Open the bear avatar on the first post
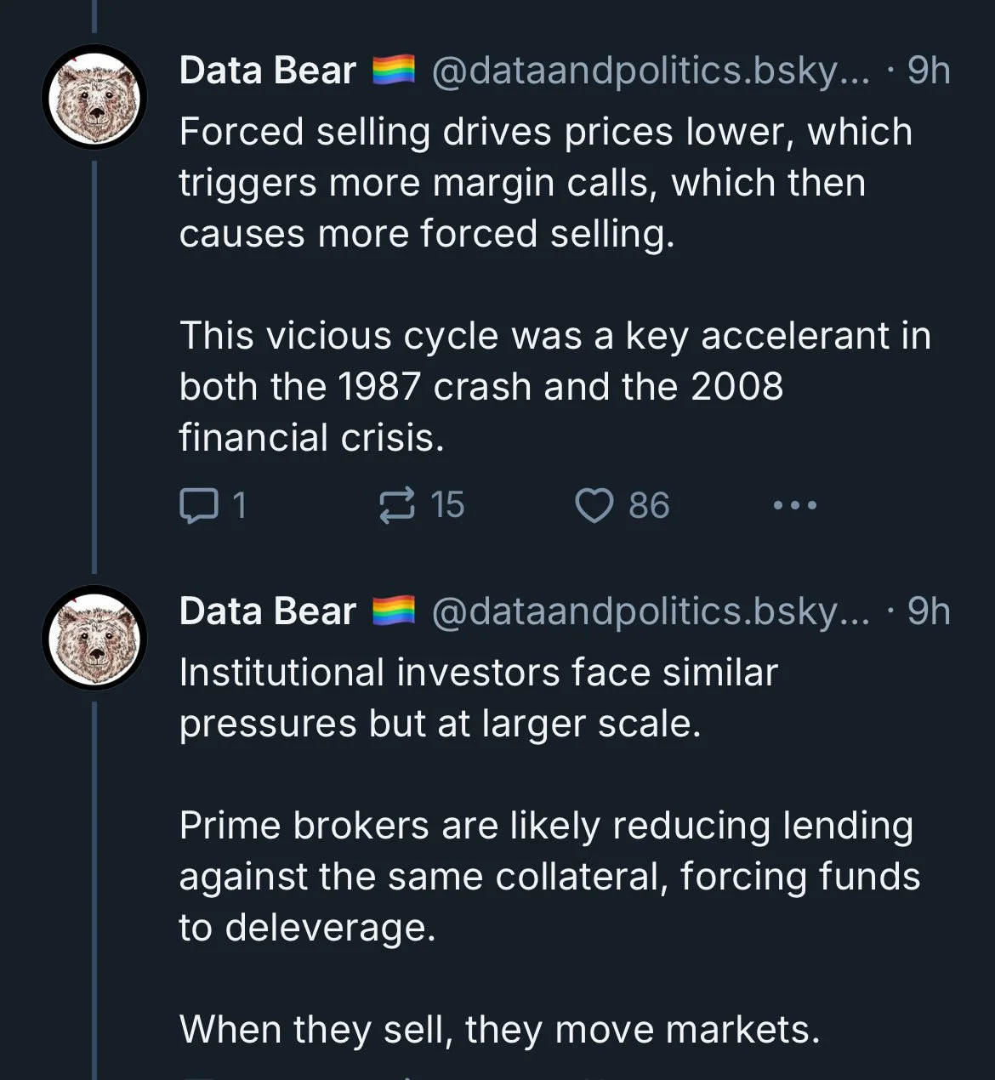995x1080 pixels. [x=94, y=97]
